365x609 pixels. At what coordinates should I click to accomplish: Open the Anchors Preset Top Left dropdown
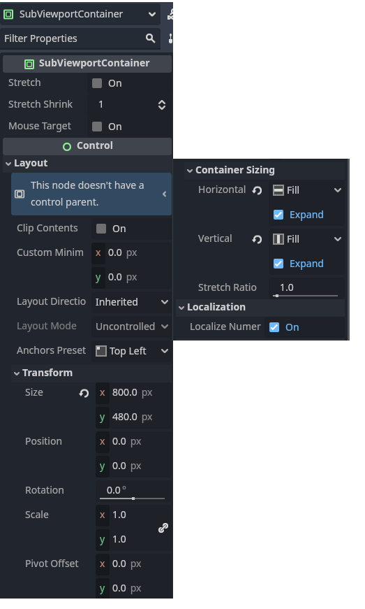(x=131, y=351)
